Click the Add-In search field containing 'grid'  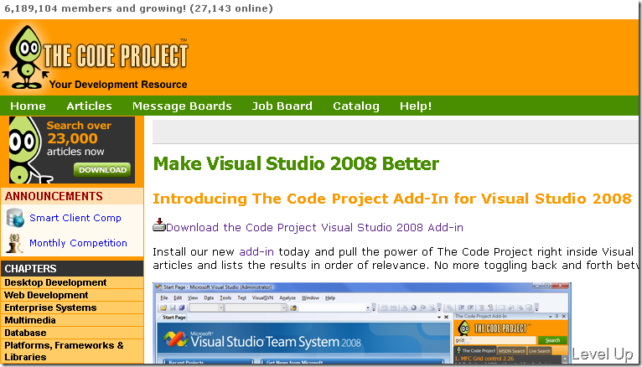[495, 340]
